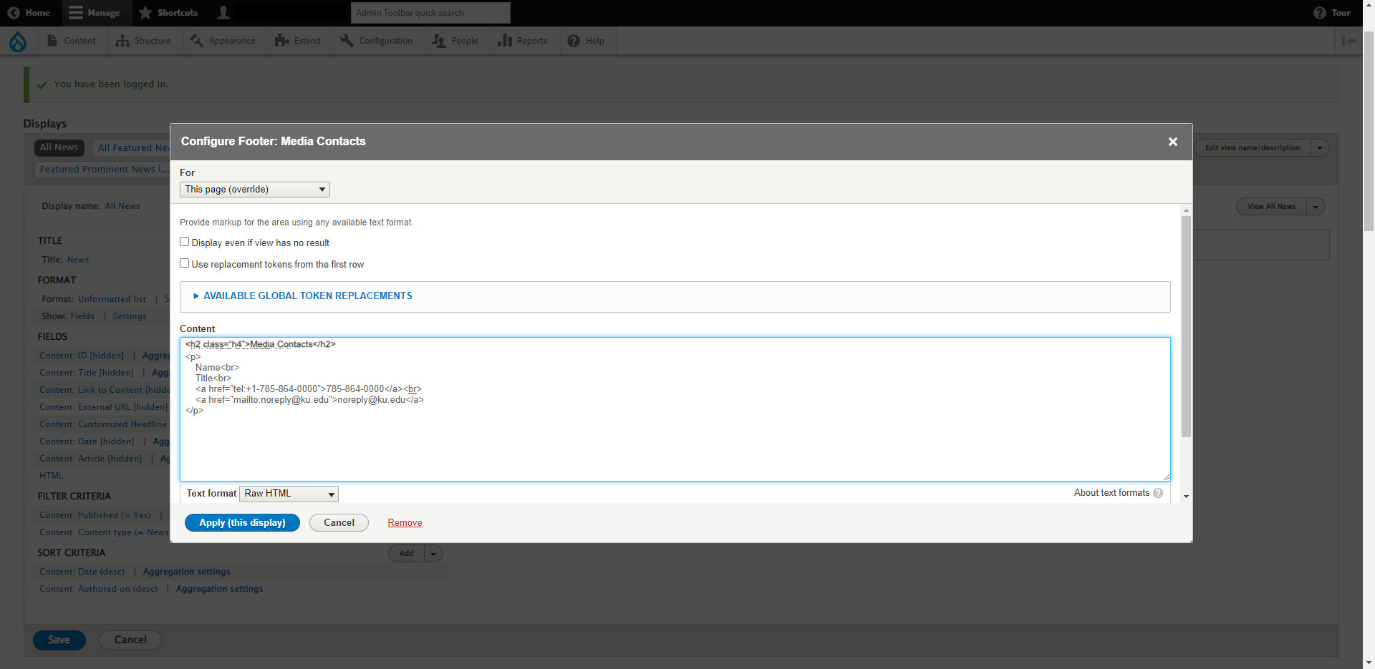Check Use replacement tokens from first row
This screenshot has width=1375, height=669.
click(x=185, y=263)
